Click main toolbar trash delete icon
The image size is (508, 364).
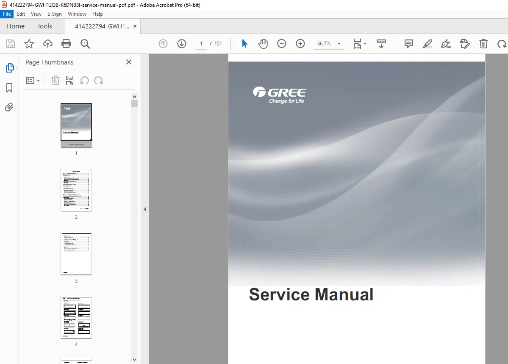(x=483, y=43)
